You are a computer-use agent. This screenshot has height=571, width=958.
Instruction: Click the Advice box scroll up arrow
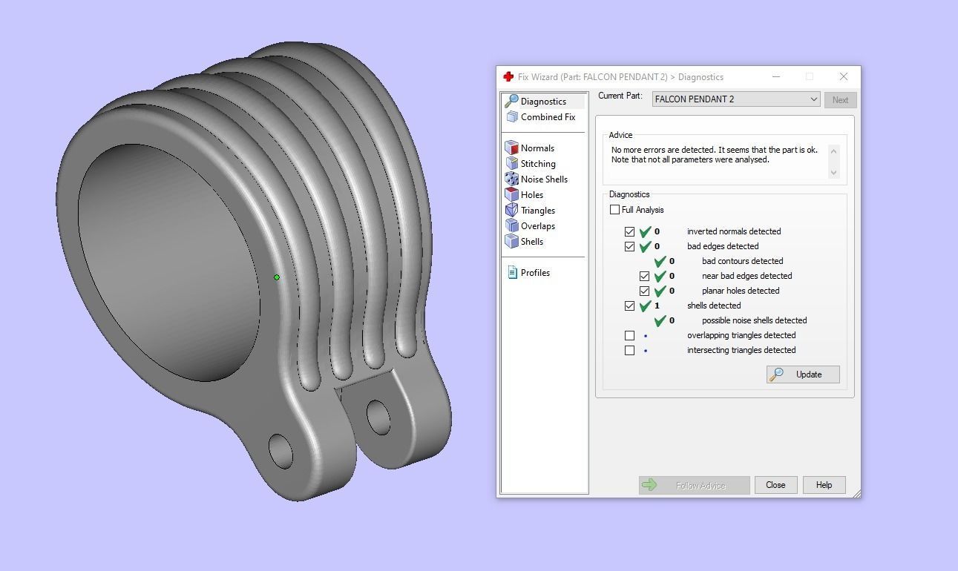(x=833, y=151)
